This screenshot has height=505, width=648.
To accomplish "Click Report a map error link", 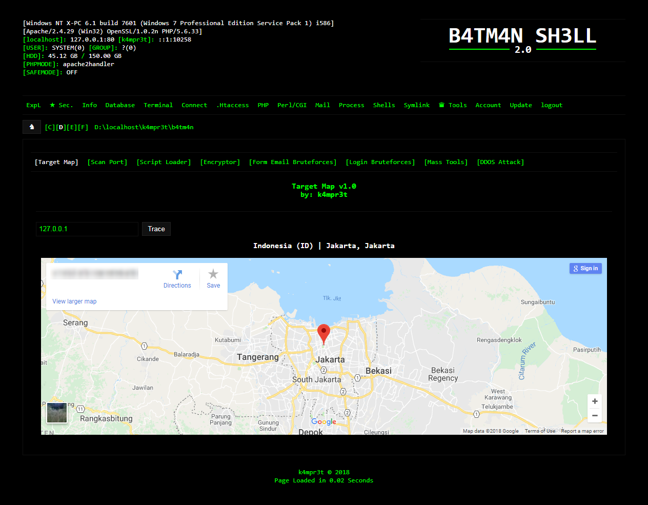I will (582, 431).
